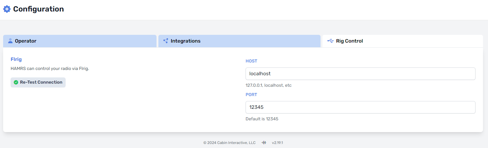Click the Cabin Interactive copyright text

click(229, 143)
